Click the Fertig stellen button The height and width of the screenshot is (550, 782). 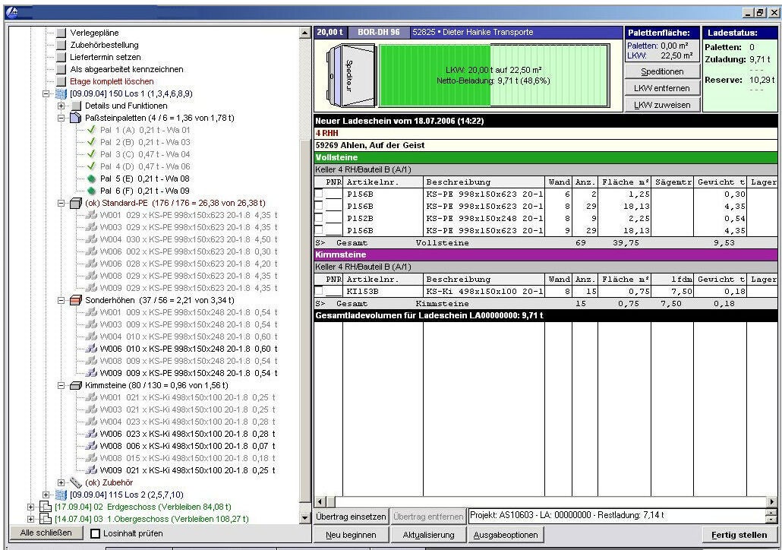[x=739, y=535]
